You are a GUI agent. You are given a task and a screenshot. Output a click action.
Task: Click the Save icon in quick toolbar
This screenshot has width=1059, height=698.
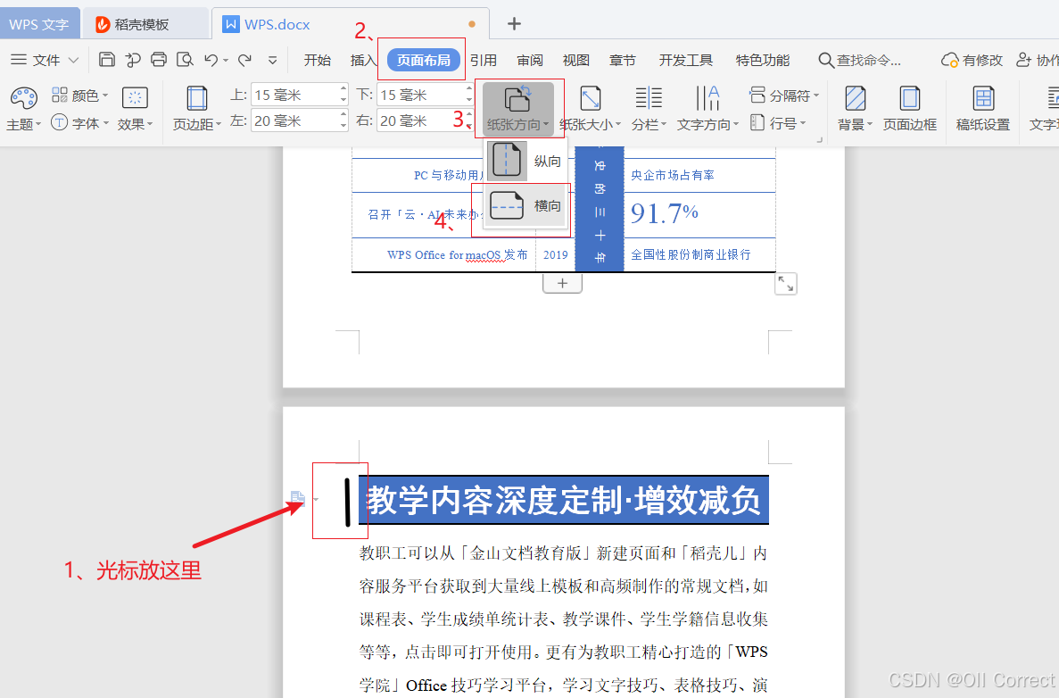[x=106, y=60]
